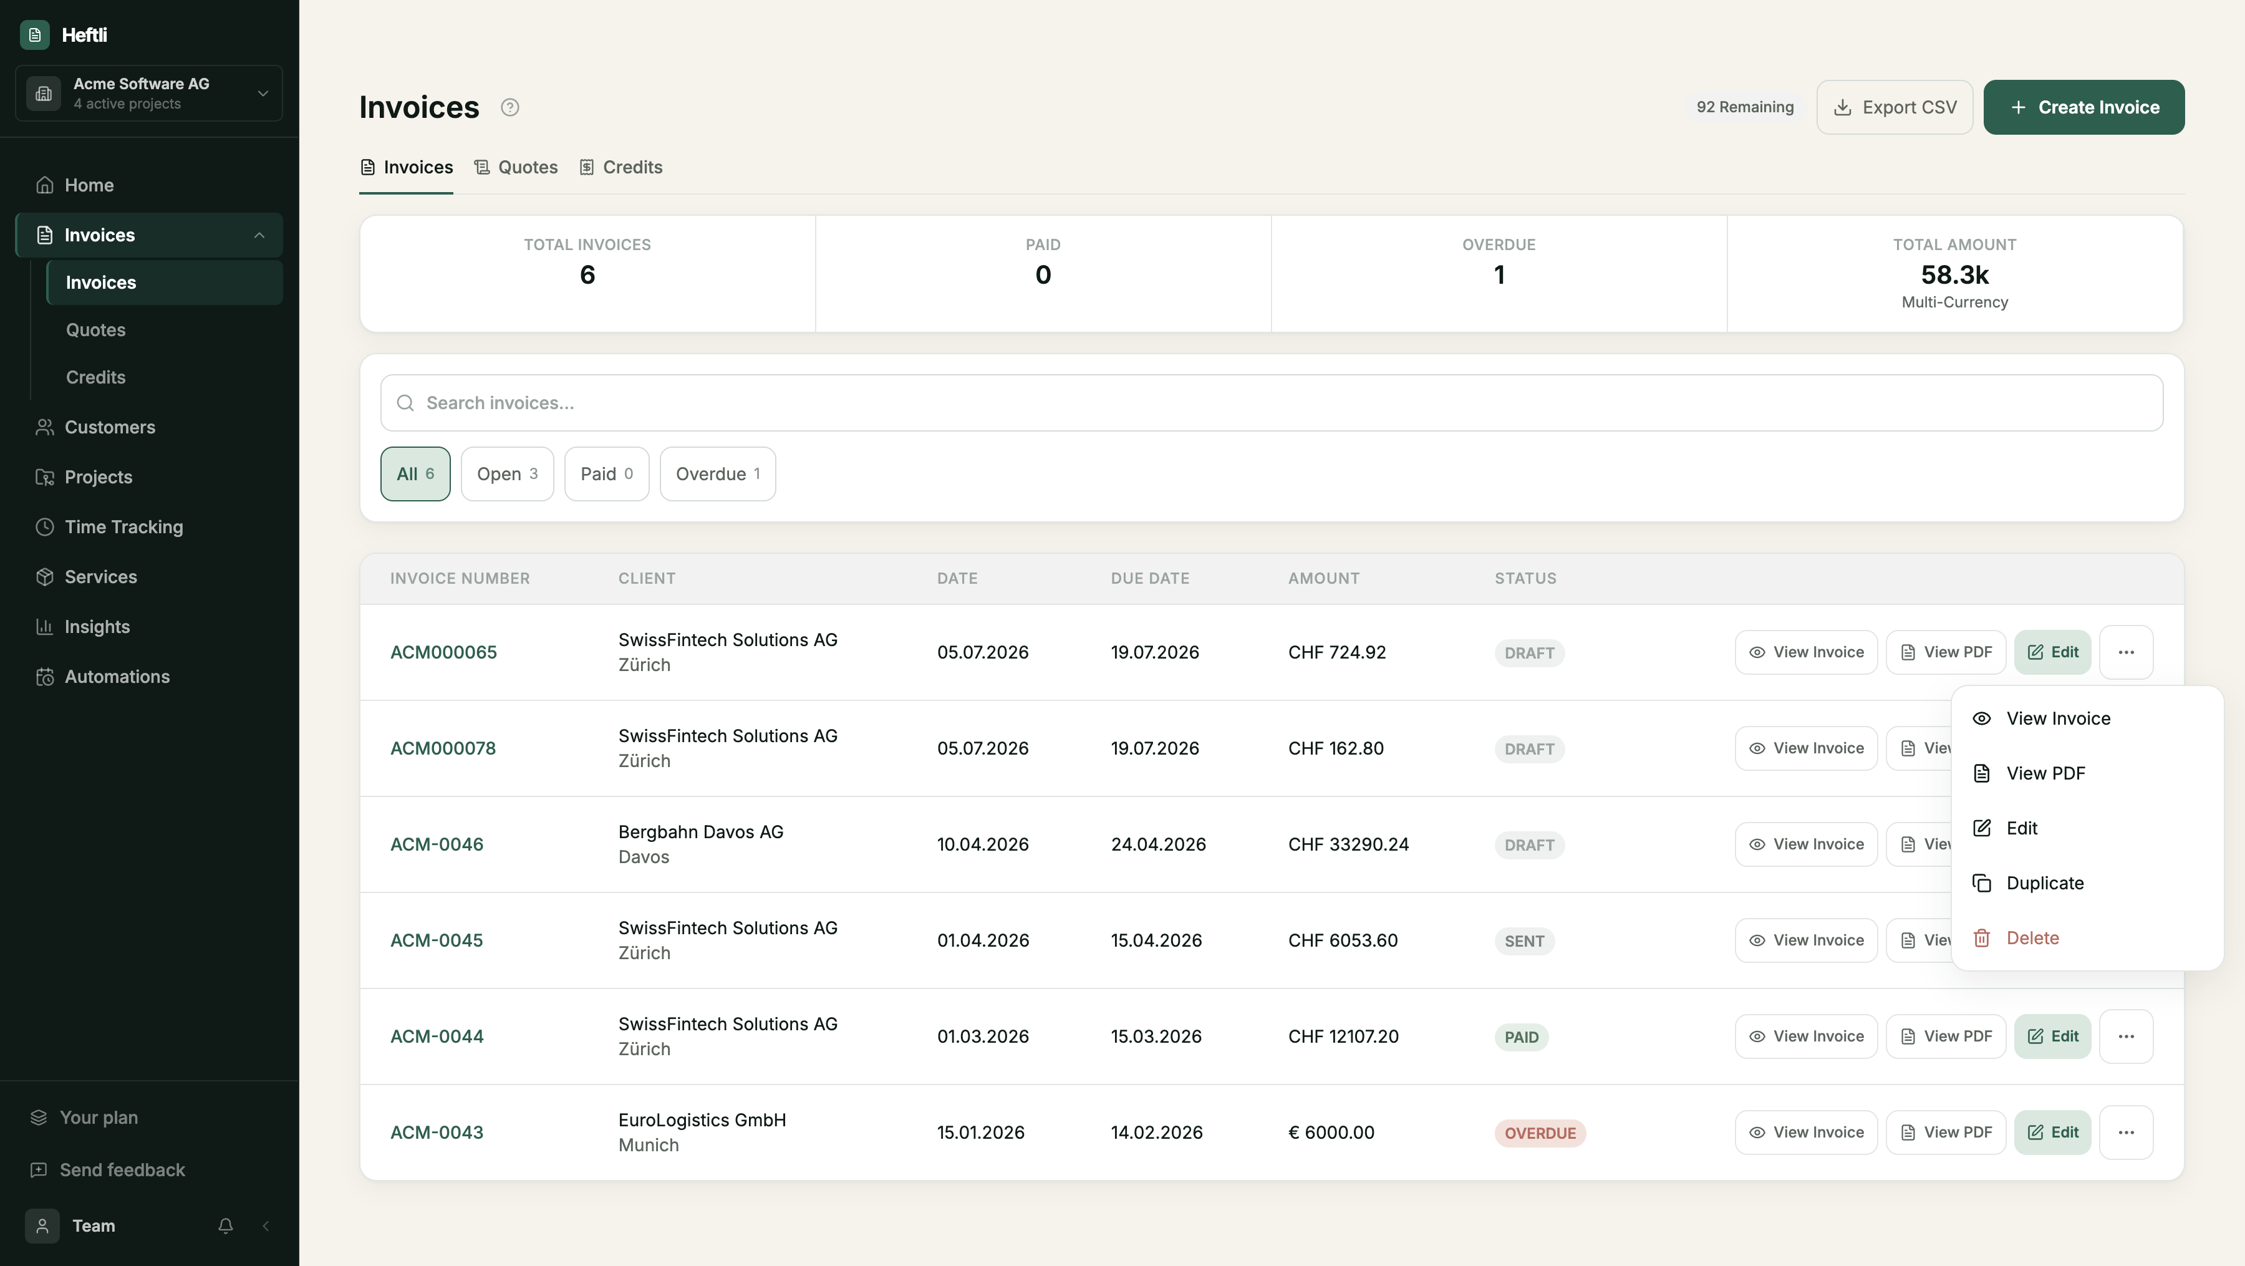This screenshot has width=2245, height=1266.
Task: Filter by Paid invoices
Action: [x=607, y=474]
